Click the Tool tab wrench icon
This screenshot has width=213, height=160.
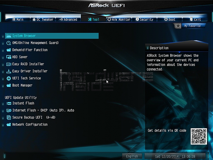(90, 19)
